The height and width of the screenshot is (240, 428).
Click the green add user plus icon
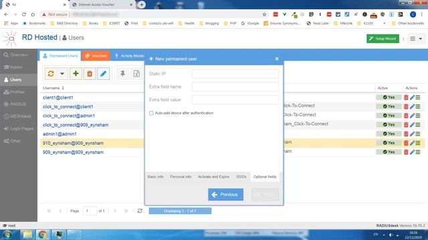76,73
